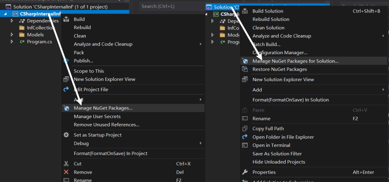Open New Solution Explorer View from the solution context menu
Screen dimensions: 389x182
tap(314, 79)
